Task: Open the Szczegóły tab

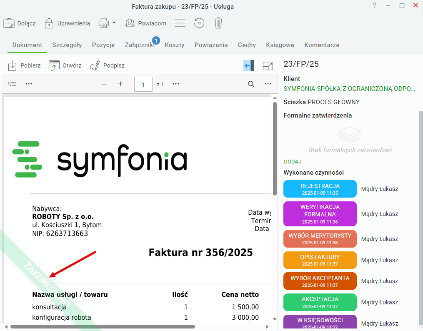Action: (67, 45)
